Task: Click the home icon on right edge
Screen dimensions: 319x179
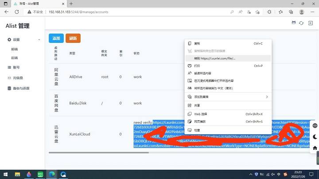Action: 315,148
